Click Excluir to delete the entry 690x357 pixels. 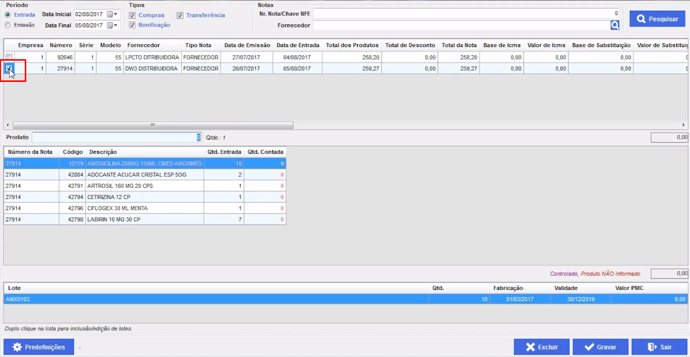[x=541, y=347]
